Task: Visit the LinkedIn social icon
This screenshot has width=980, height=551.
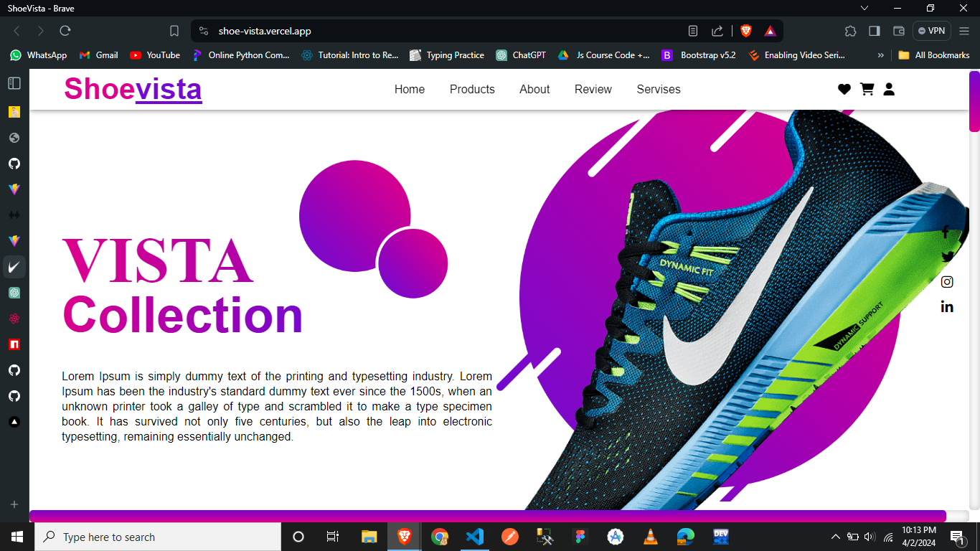Action: click(947, 306)
